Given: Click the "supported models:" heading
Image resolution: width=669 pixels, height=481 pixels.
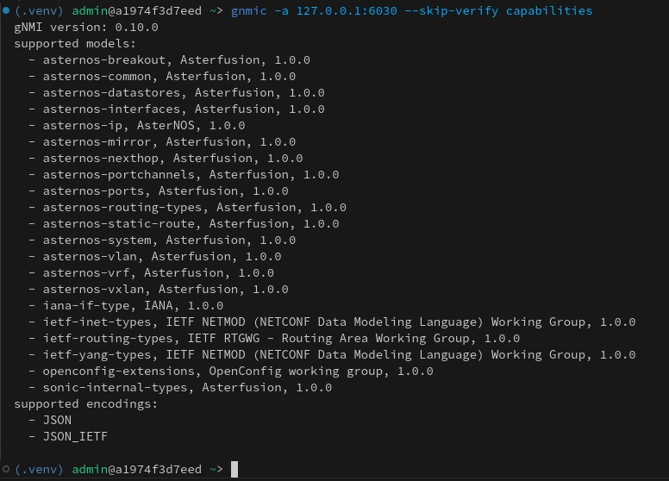Looking at the screenshot, I should tap(75, 44).
